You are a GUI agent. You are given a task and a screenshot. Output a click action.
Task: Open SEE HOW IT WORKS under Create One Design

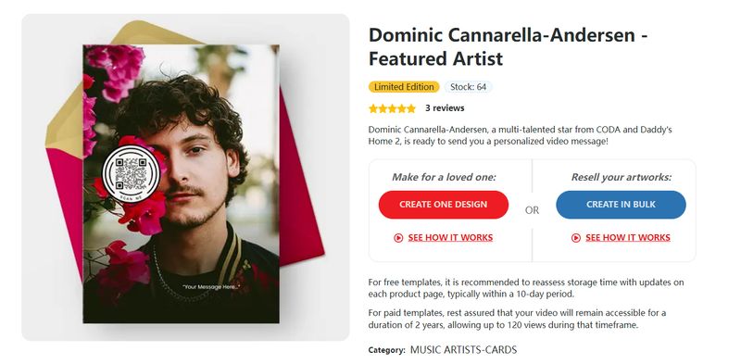[x=450, y=238]
